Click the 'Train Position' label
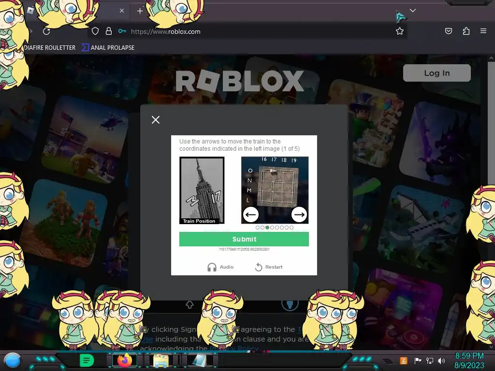This screenshot has width=495, height=371. 199,221
